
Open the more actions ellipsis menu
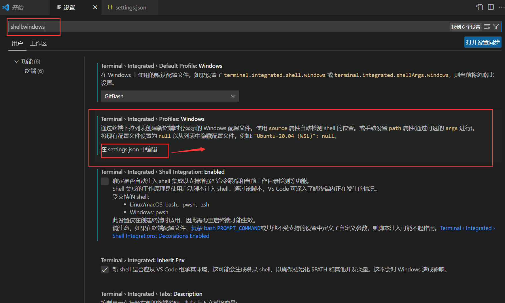coord(501,7)
